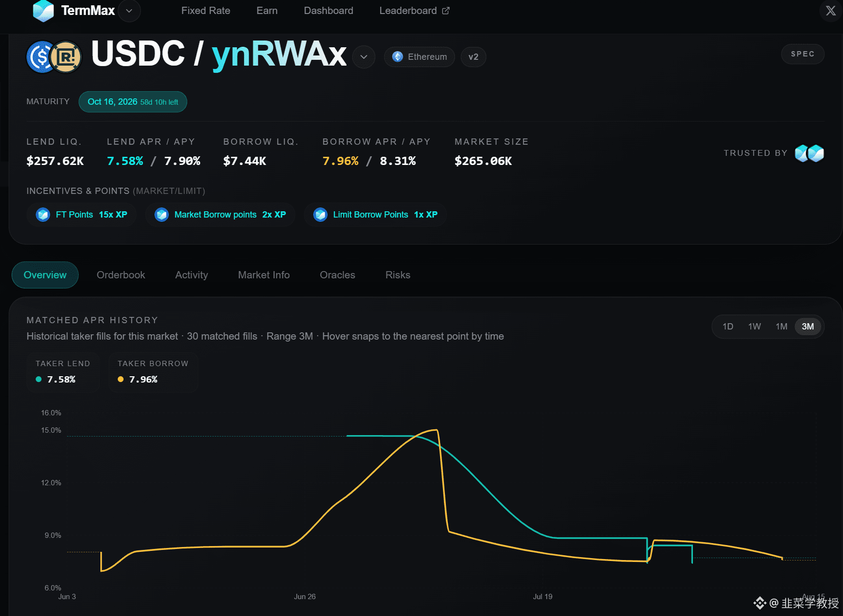Viewport: 843px width, 616px height.
Task: Click the Leaderboard external link icon
Action: coord(446,11)
